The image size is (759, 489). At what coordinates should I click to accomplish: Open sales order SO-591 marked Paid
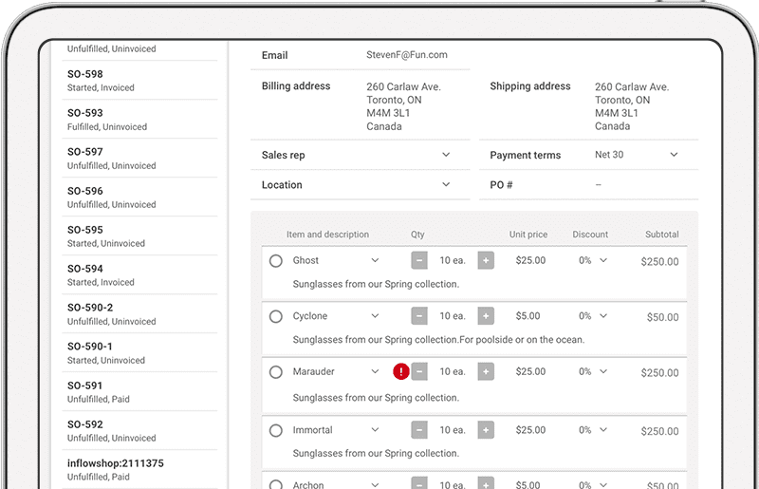point(139,391)
